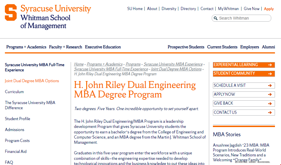Image resolution: width=281 pixels, height=165 pixels.
Task: Focus the Search Whitman input field
Action: [241, 18]
